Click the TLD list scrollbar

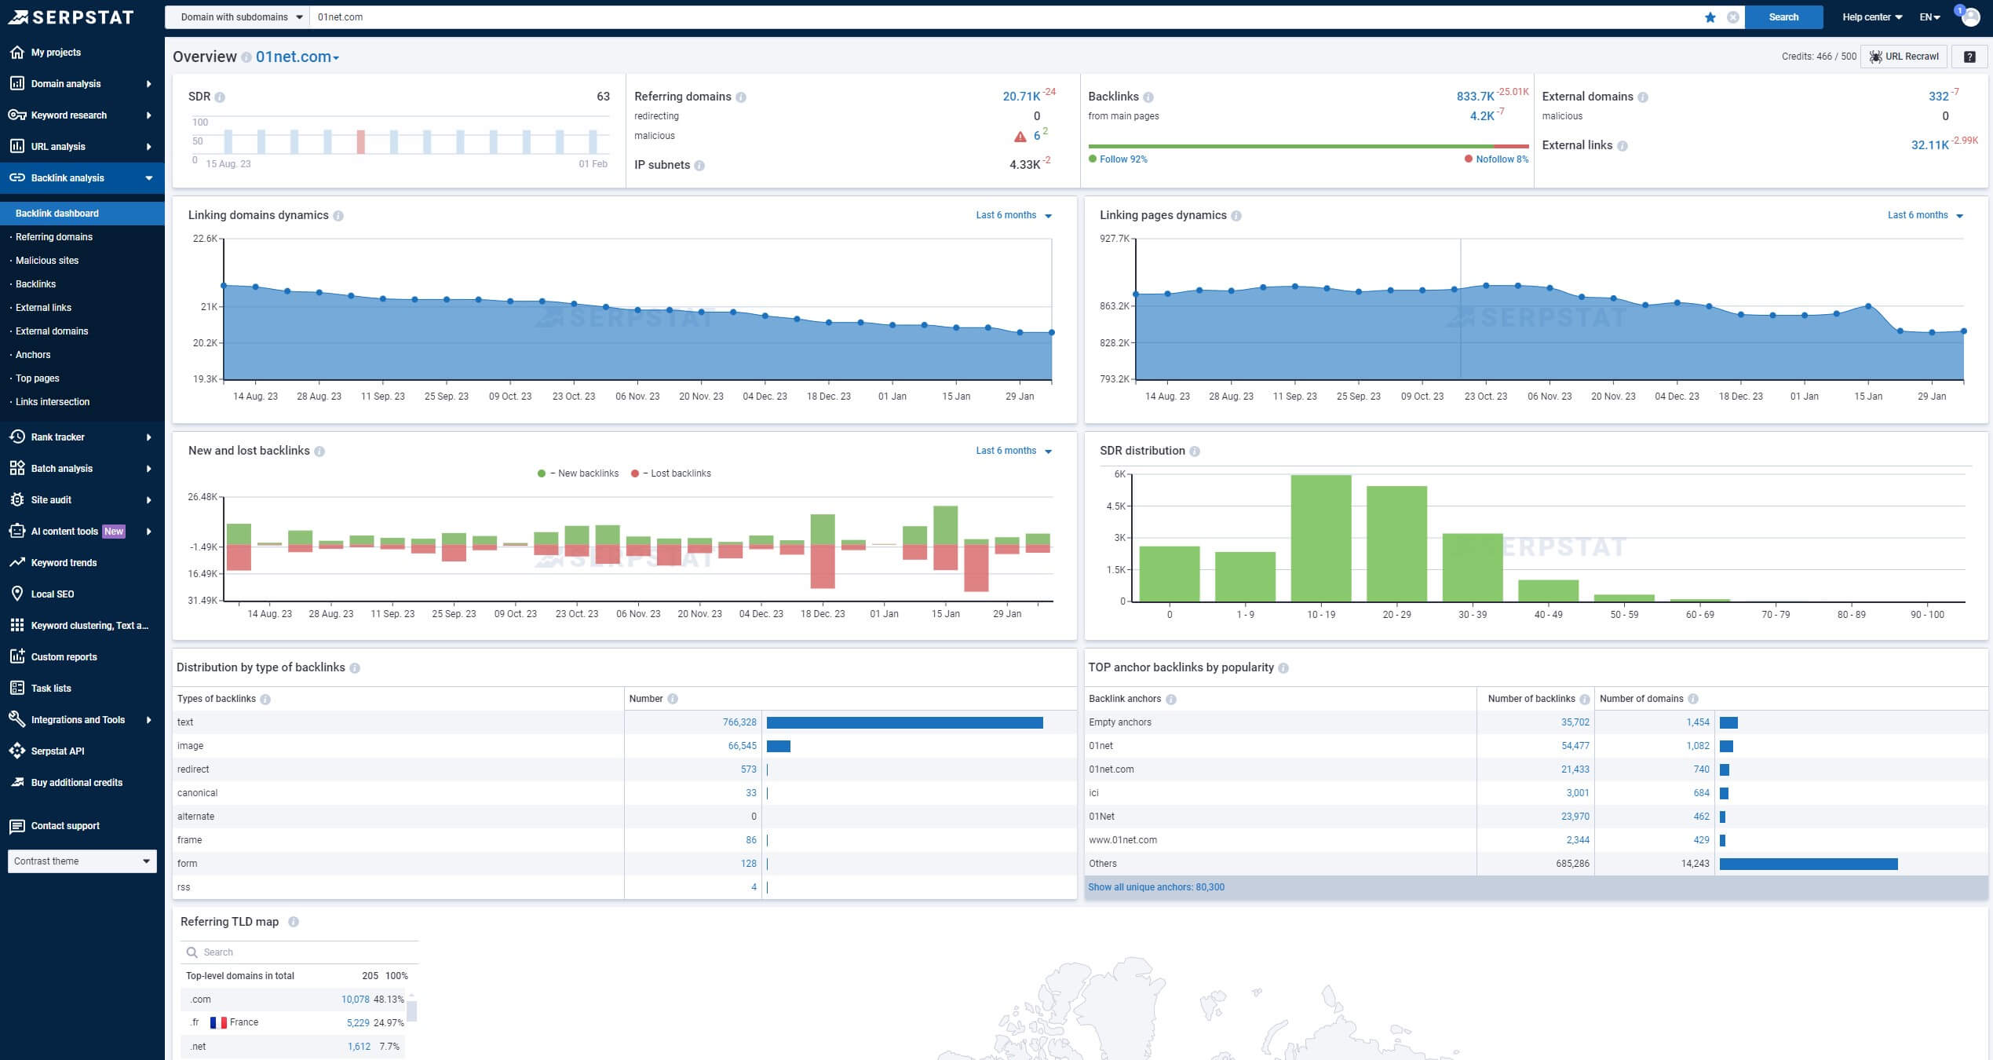pyautogui.click(x=411, y=1011)
